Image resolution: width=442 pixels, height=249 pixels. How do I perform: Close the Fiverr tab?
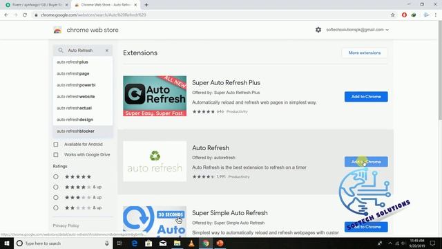[66, 5]
